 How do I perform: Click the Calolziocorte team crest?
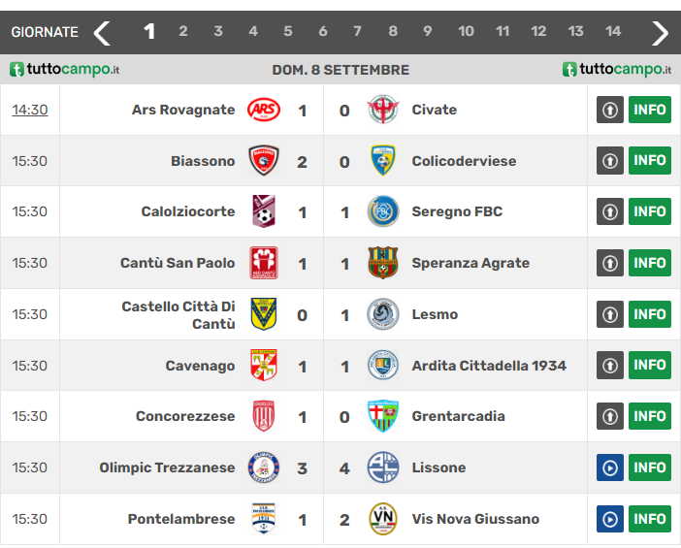click(x=263, y=211)
